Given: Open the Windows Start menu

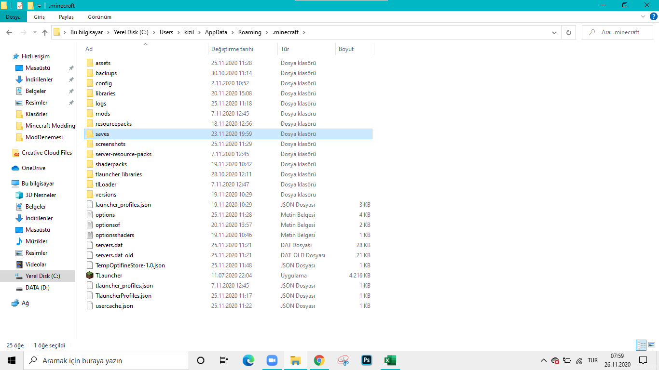Looking at the screenshot, I should click(x=12, y=360).
